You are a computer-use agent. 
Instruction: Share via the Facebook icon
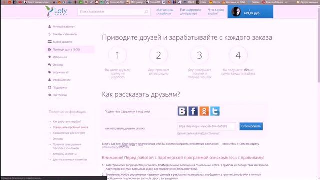193,111
